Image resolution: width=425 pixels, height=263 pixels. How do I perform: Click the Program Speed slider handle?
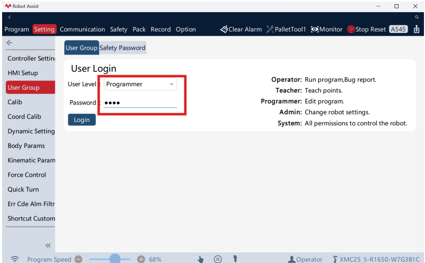(115, 259)
